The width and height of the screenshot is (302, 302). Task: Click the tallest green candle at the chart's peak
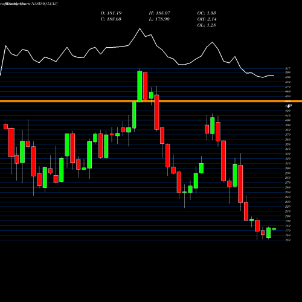click(x=140, y=86)
